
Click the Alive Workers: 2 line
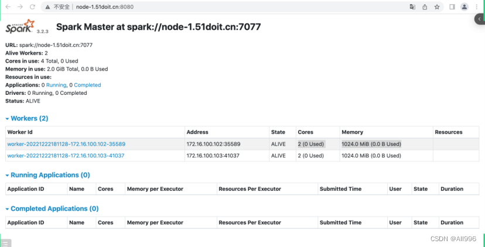tap(26, 53)
